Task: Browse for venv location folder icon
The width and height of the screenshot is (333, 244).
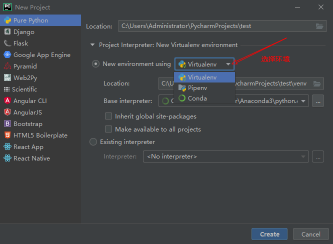Action: [x=317, y=83]
